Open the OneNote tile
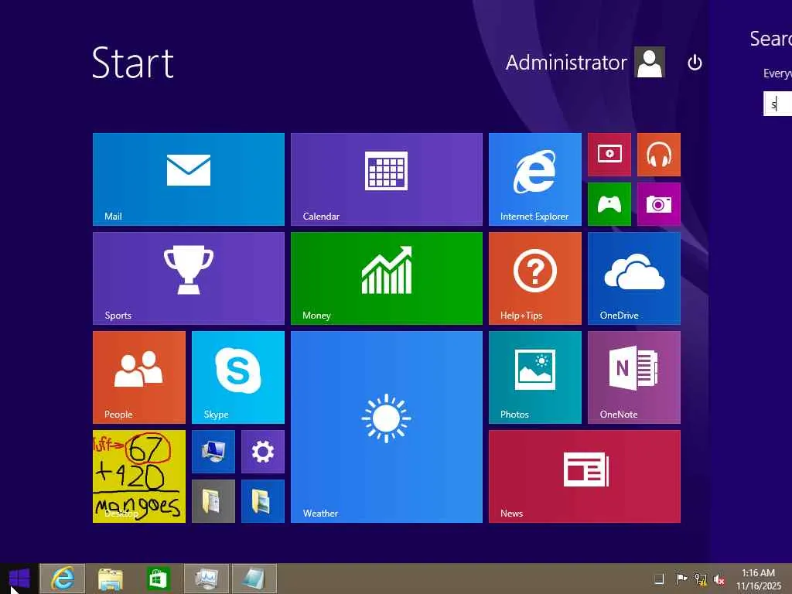Viewport: 792px width, 594px height. click(x=634, y=377)
